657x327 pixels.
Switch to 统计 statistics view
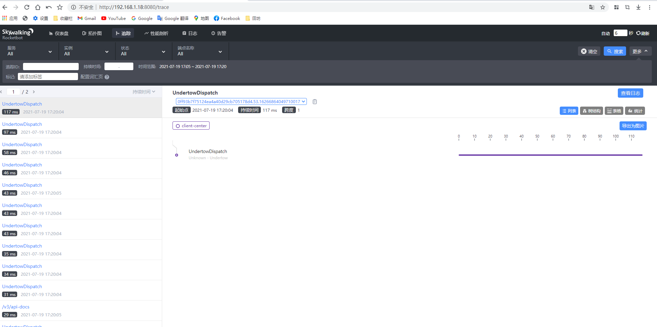tap(635, 111)
